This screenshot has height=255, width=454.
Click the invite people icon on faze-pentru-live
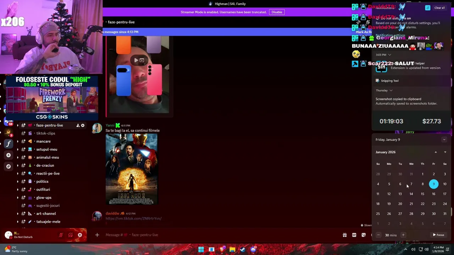78,125
